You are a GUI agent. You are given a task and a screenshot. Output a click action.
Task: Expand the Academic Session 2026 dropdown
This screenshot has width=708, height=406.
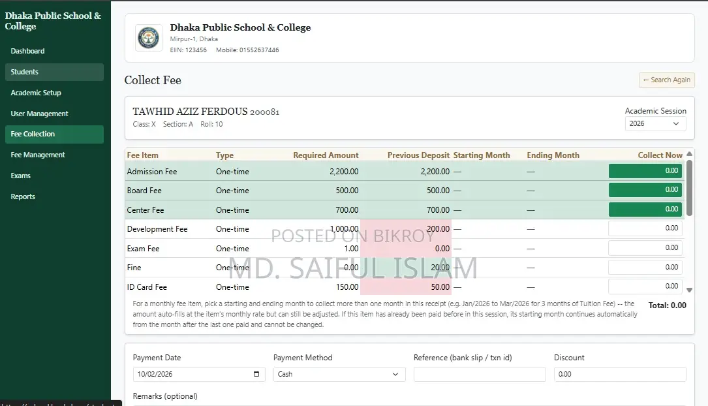pyautogui.click(x=655, y=124)
